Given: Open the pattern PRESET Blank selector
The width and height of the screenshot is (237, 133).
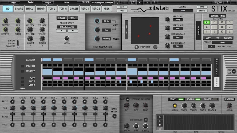Looking at the screenshot, I should click(x=222, y=42).
